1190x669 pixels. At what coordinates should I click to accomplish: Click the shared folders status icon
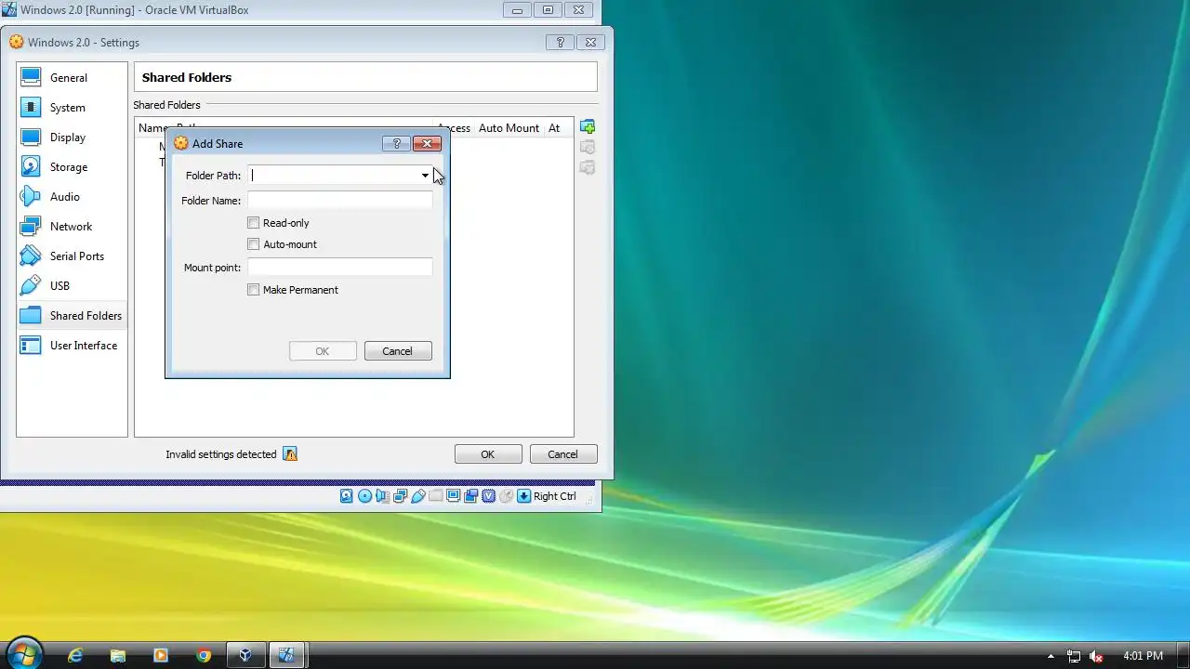(x=436, y=496)
